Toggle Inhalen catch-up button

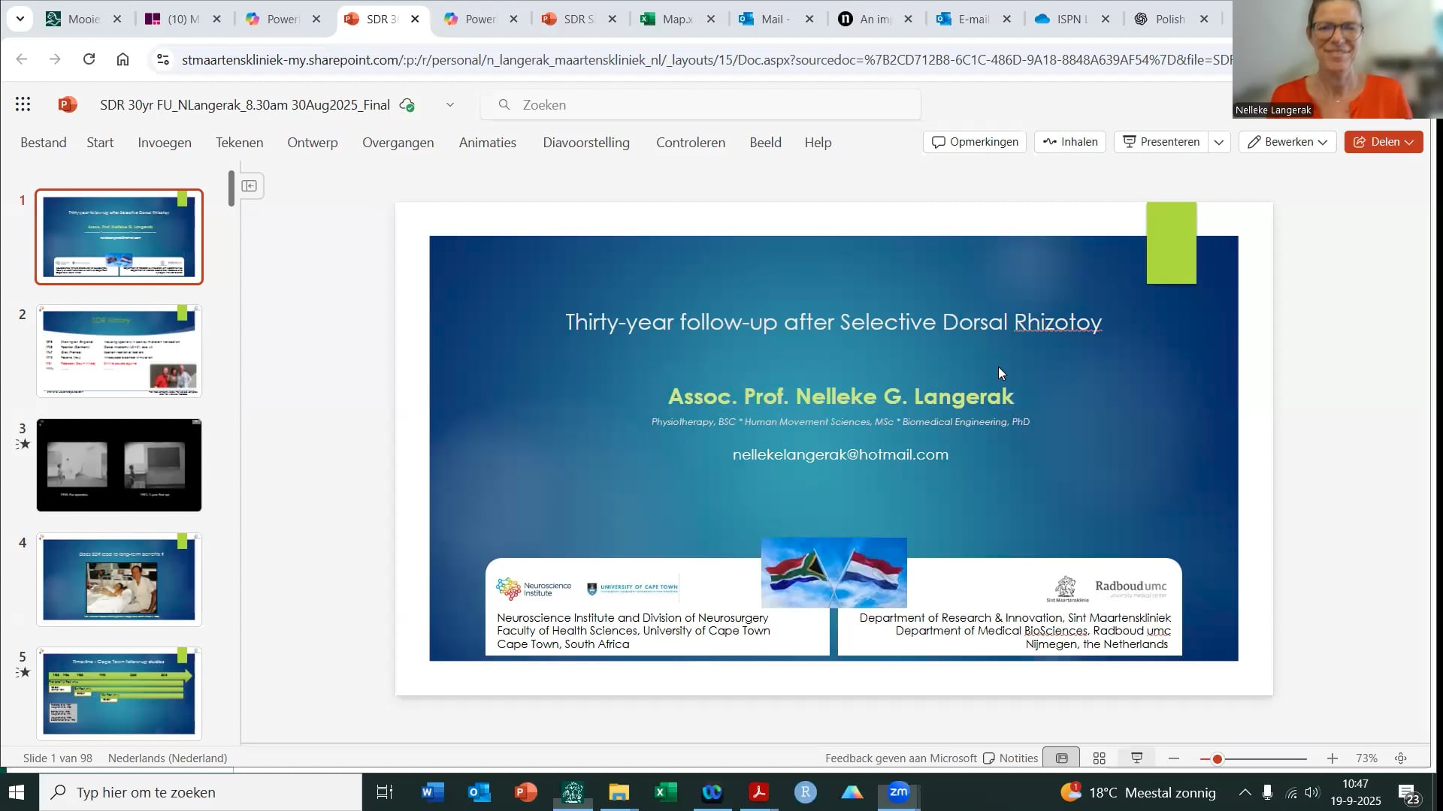pyautogui.click(x=1070, y=142)
